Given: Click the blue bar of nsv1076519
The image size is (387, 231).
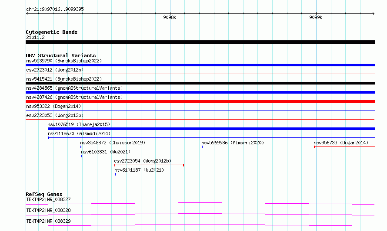Looking at the screenshot, I should [211, 129].
